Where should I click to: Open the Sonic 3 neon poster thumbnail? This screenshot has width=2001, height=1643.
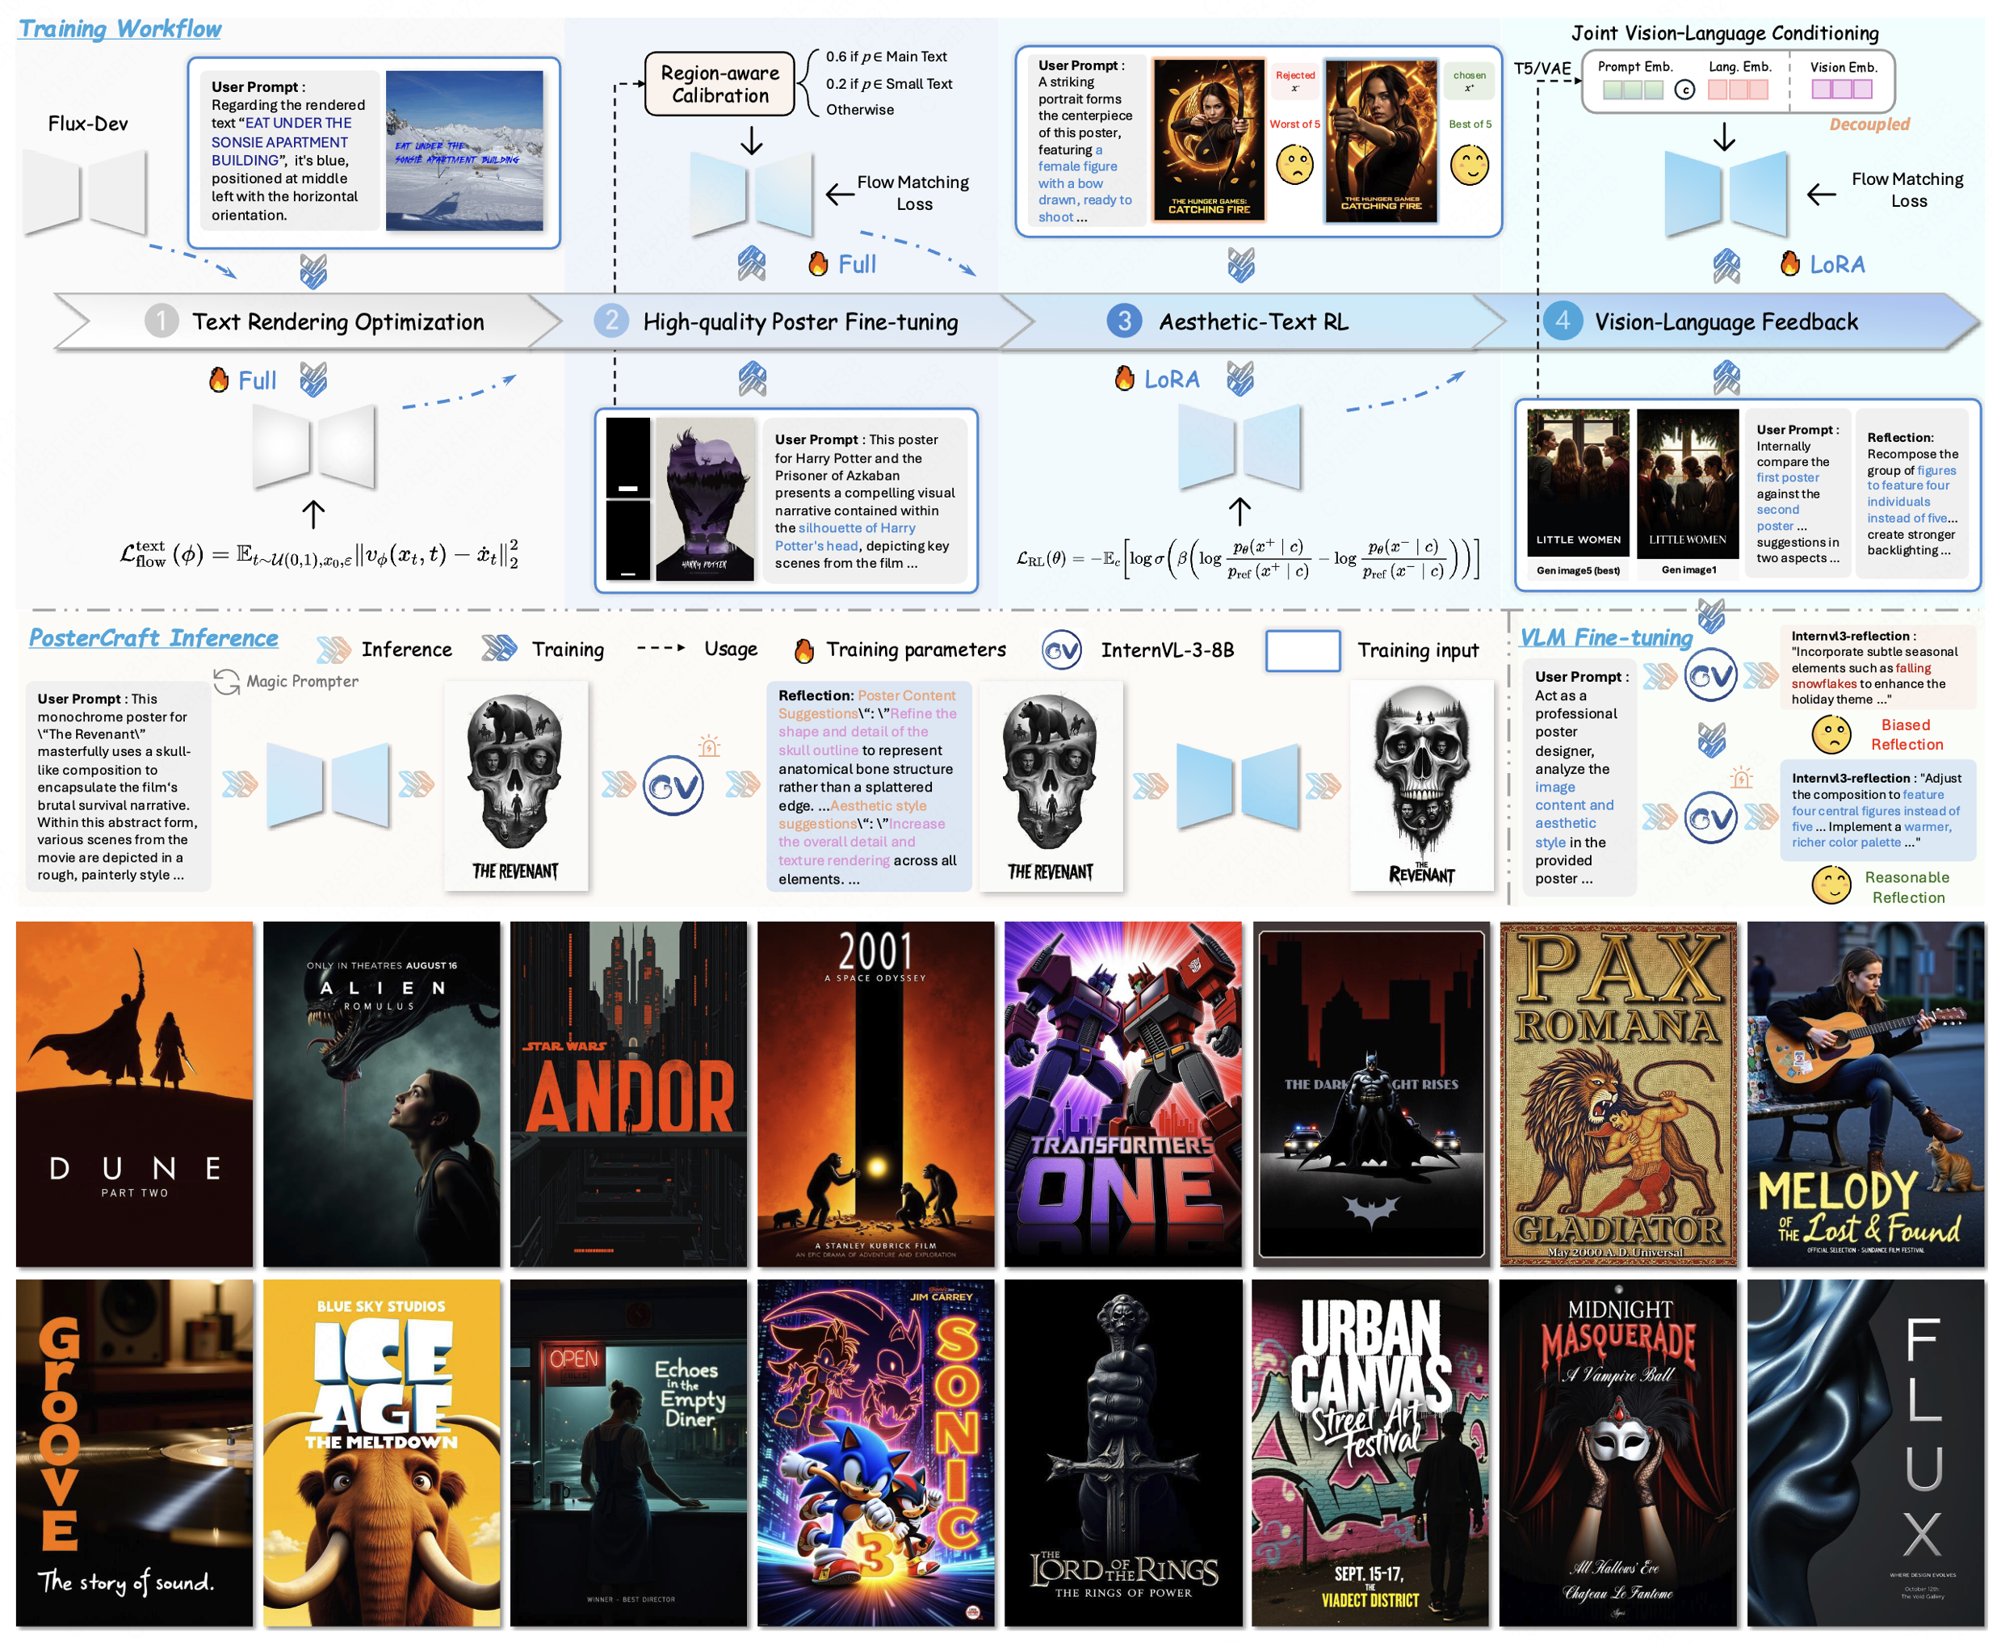[x=875, y=1452]
